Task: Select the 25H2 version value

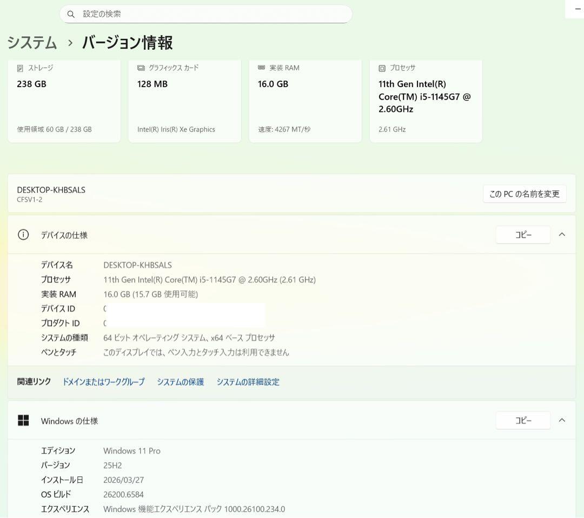Action: [112, 465]
